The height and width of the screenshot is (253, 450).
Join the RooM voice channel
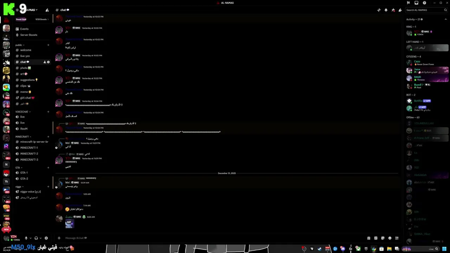[x=33, y=129]
